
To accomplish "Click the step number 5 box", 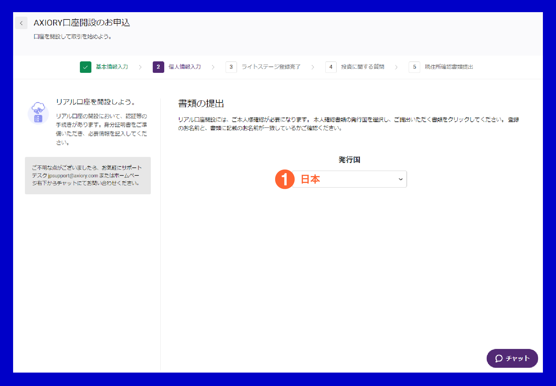I will pos(414,67).
